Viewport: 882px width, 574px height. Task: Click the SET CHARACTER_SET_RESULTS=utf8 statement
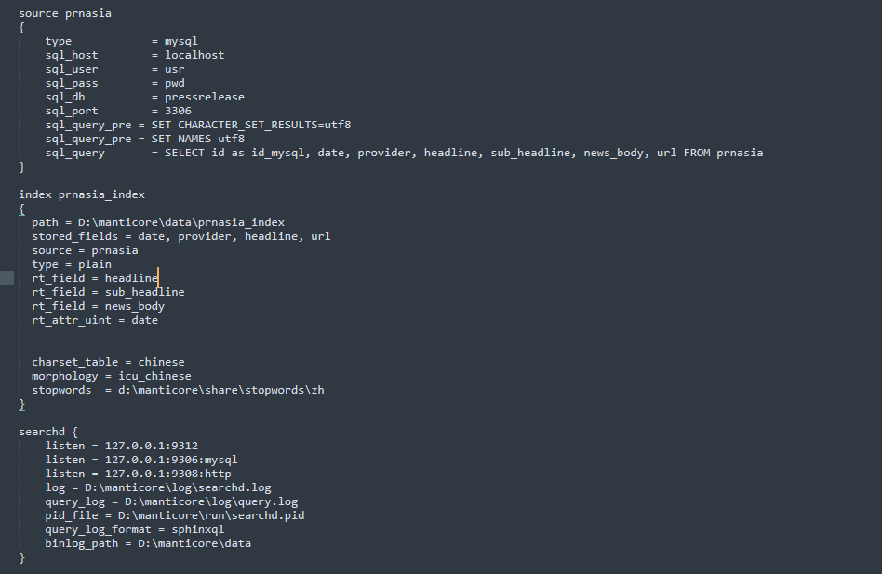click(251, 125)
